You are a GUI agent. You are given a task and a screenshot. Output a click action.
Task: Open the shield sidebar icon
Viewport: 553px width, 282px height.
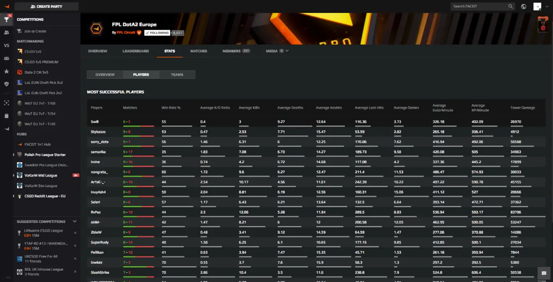pyautogui.click(x=7, y=84)
